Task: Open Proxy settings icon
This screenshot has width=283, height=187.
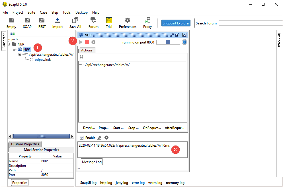Action: click(x=147, y=23)
